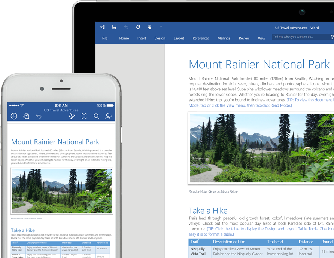Select the References tab
Image resolution: width=334 pixels, height=258 pixels.
pyautogui.click(x=201, y=38)
